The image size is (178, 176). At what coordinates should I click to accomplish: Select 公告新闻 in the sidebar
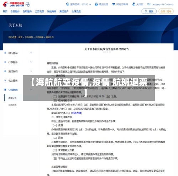pyautogui.click(x=13, y=90)
